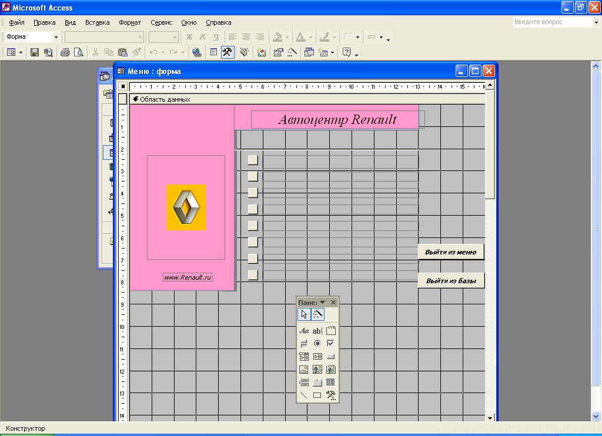Screen dimensions: 602x436
Task: Select the Command Button tool in toolbox
Action: [330, 357]
